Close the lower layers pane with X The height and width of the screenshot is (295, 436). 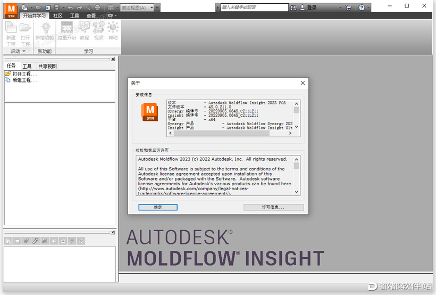pos(113,232)
